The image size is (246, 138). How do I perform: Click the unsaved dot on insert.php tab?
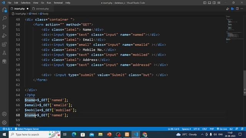pos(28,9)
